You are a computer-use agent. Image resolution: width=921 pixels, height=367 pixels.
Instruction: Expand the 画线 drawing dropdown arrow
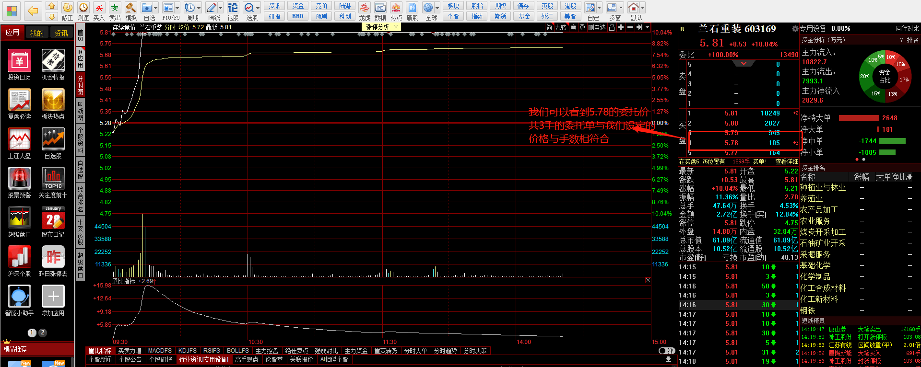(x=221, y=8)
